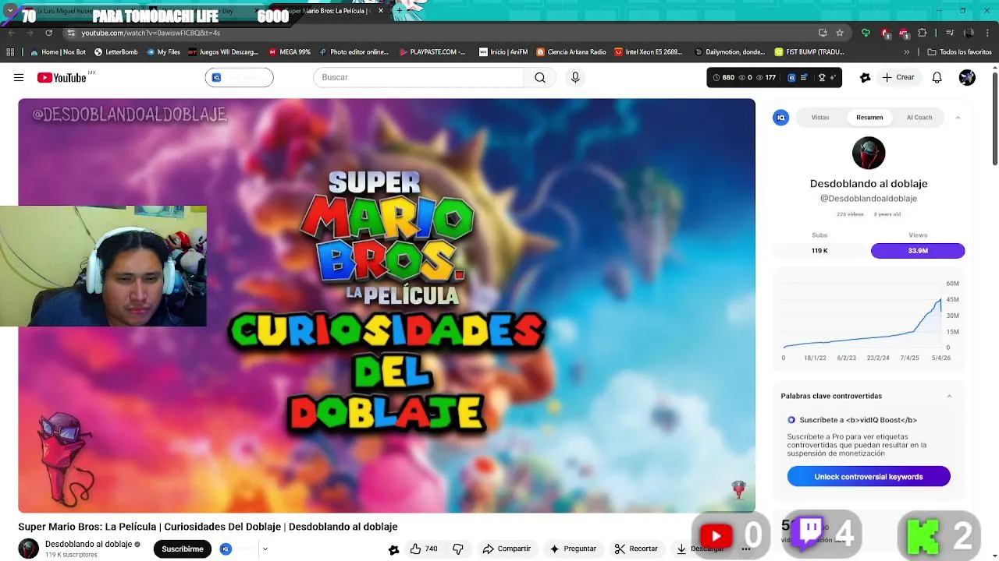Open the vidIQ icon left of Crear
This screenshot has width=999, height=561.
(865, 77)
